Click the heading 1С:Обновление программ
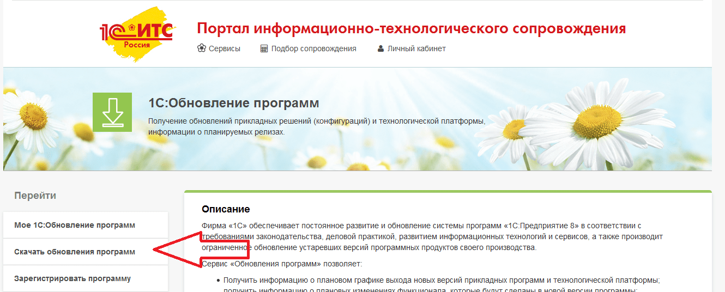725x292 pixels. tap(233, 103)
